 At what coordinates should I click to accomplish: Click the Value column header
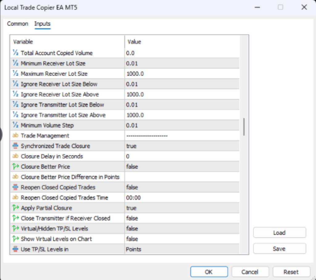[x=182, y=42]
